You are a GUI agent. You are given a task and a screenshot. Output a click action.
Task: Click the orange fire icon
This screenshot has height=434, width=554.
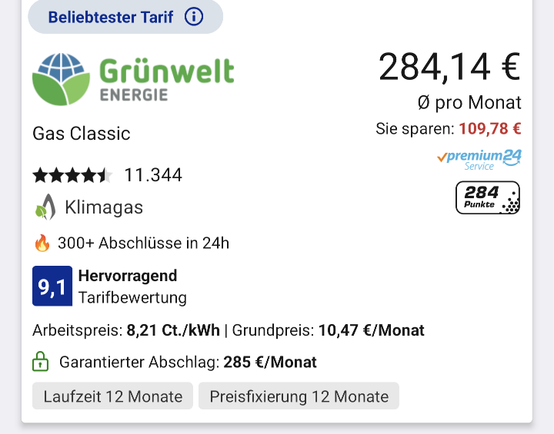42,244
